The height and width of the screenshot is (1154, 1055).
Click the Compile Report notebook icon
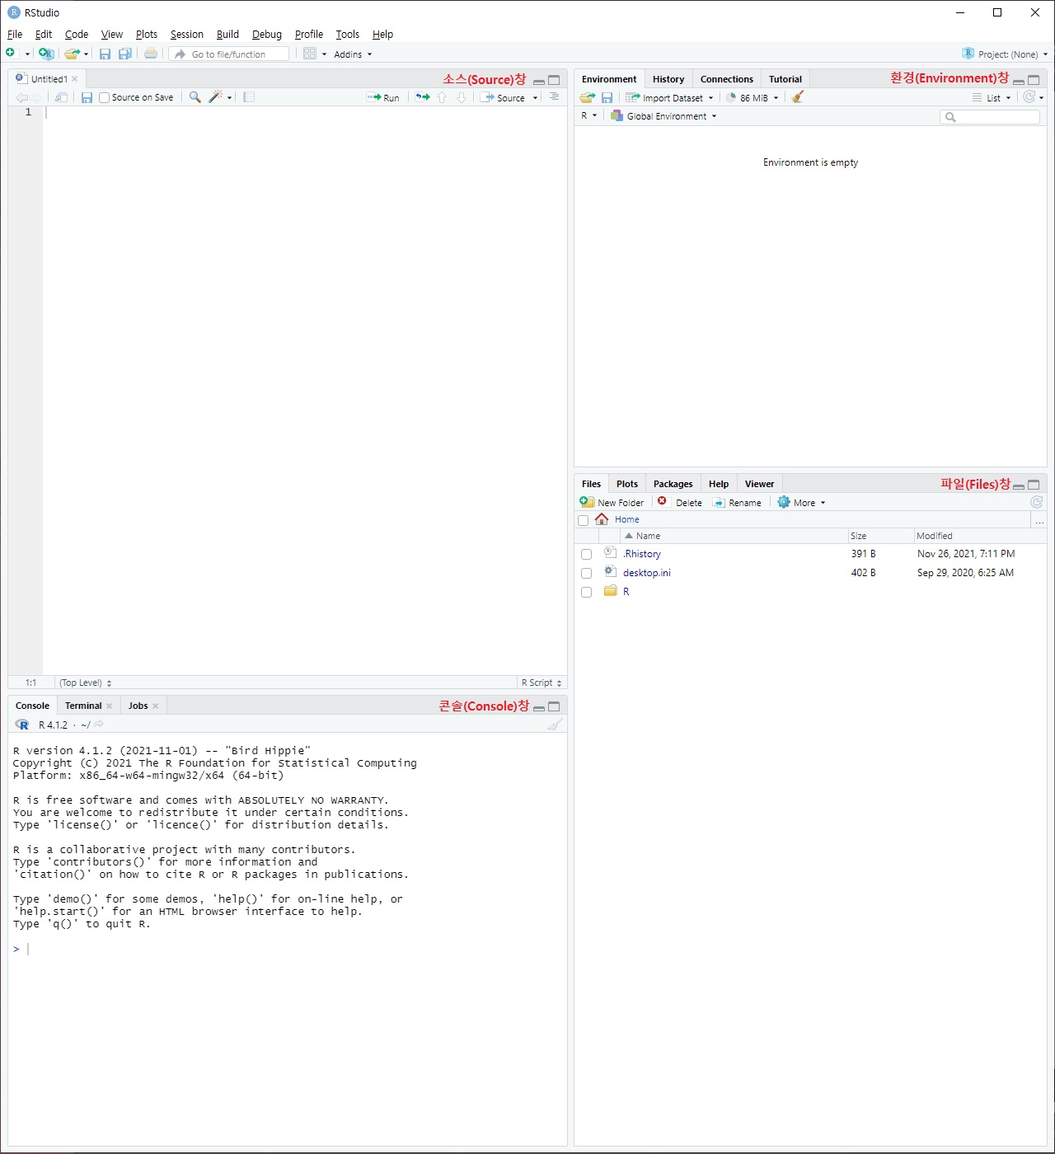(x=249, y=97)
